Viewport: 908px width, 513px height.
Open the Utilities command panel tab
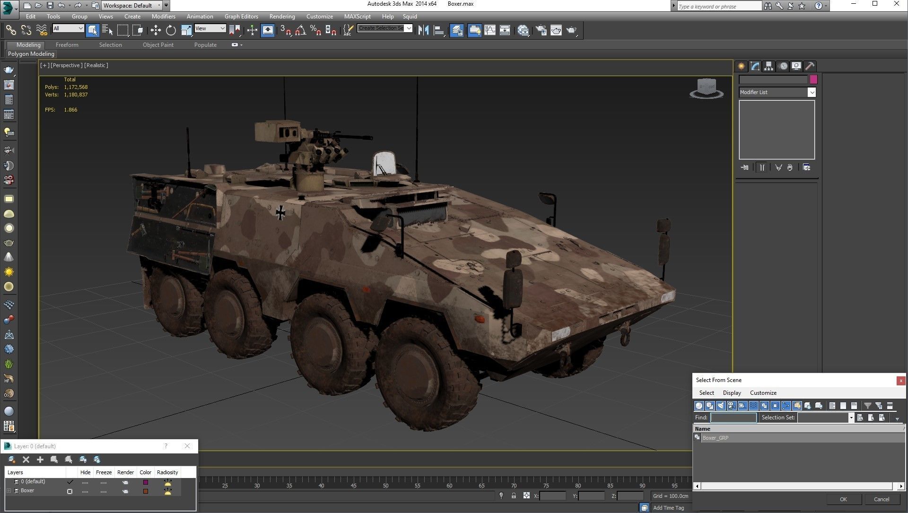pos(810,66)
